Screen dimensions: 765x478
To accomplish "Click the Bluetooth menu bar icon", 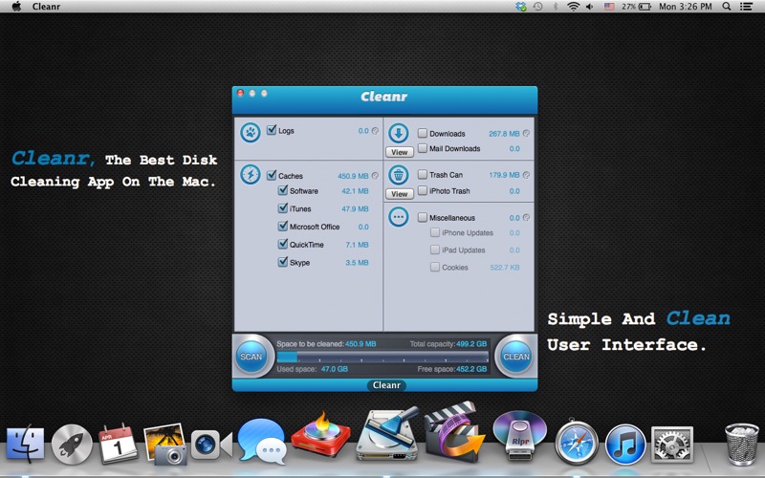I will click(556, 7).
